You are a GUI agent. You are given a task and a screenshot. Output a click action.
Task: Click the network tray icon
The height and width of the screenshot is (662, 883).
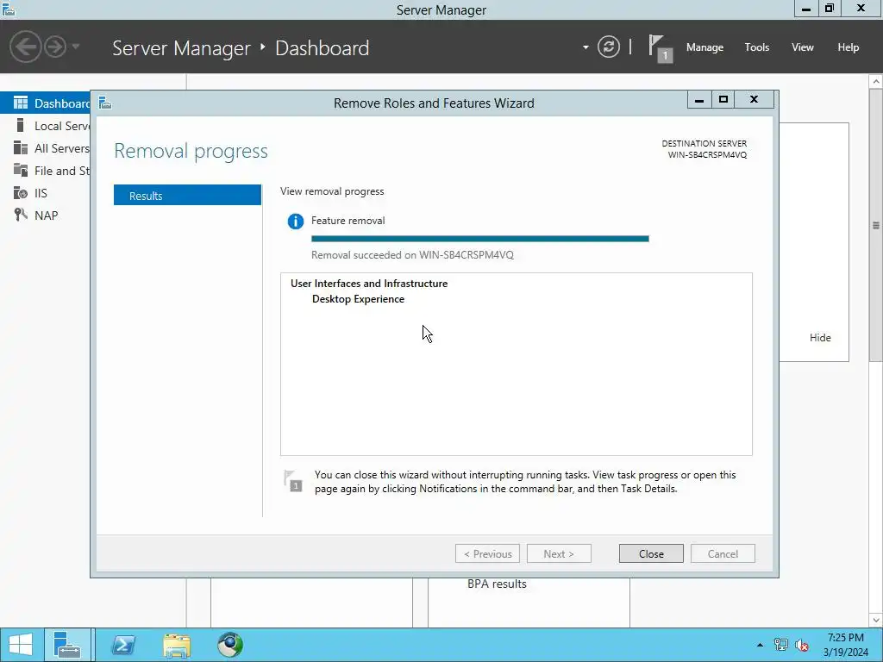[x=781, y=645]
